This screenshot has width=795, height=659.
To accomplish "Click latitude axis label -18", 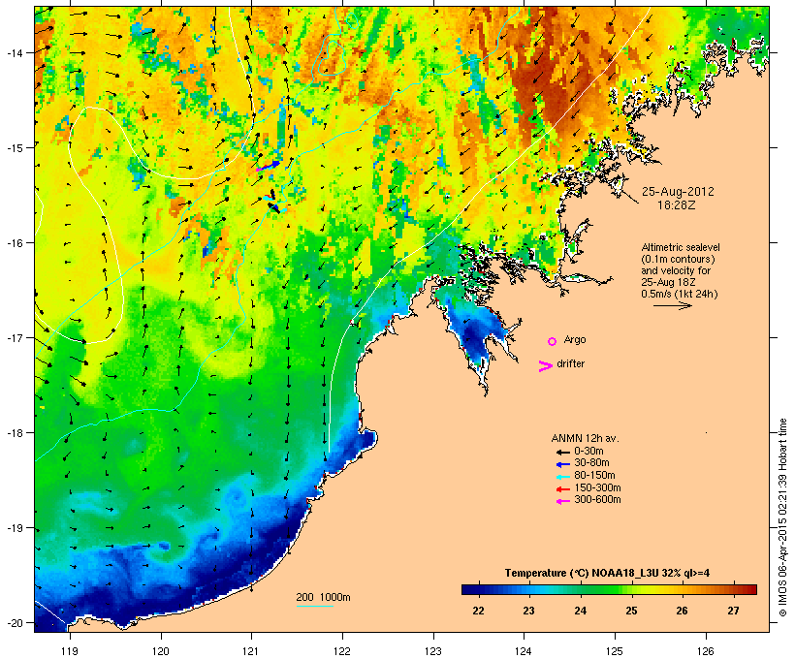I will [x=14, y=433].
